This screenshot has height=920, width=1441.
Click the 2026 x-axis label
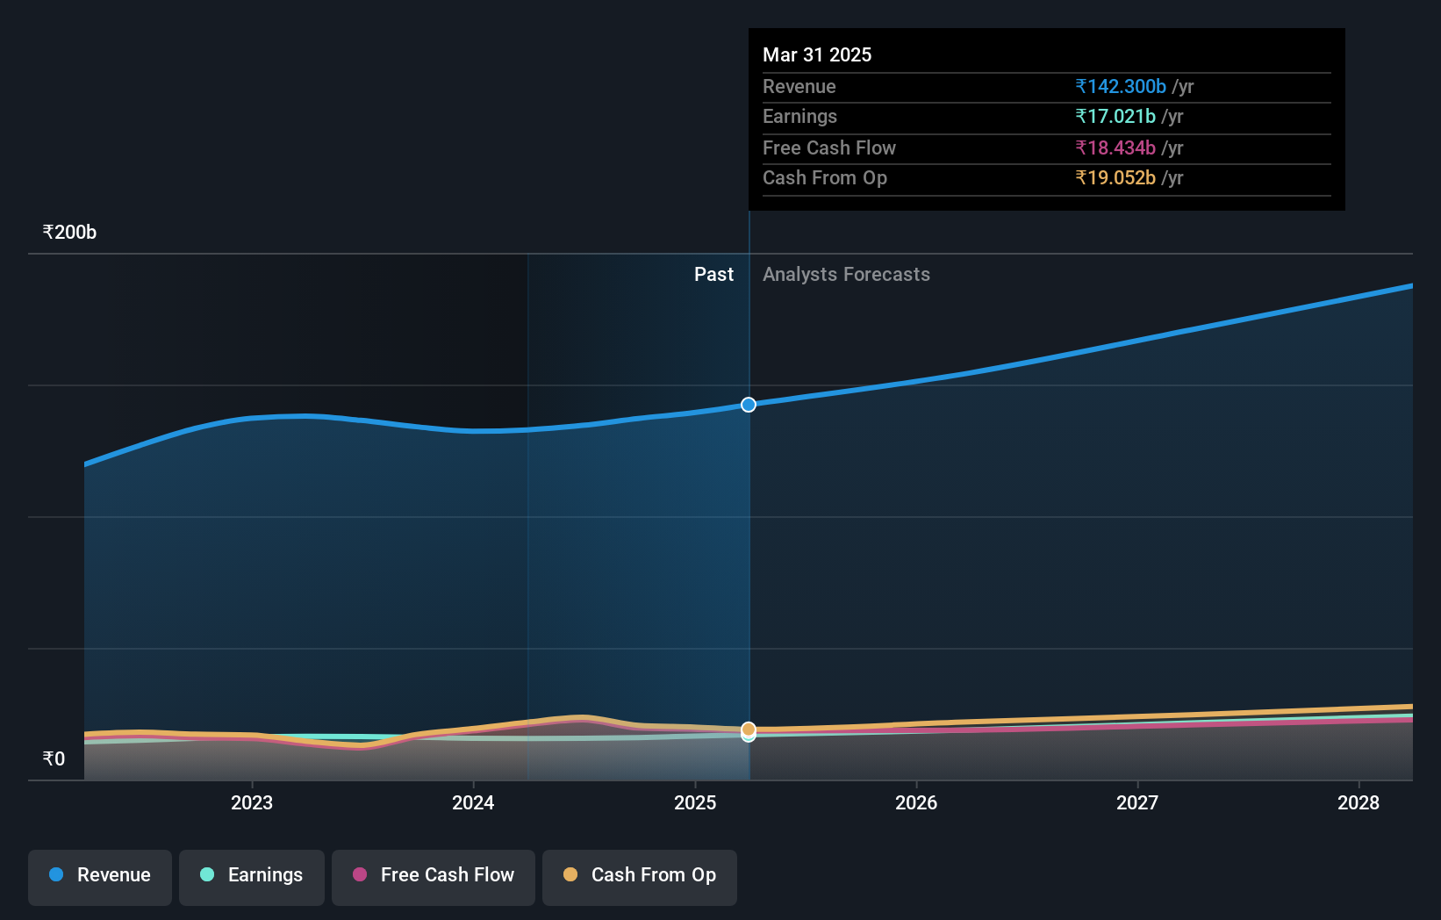click(x=916, y=802)
